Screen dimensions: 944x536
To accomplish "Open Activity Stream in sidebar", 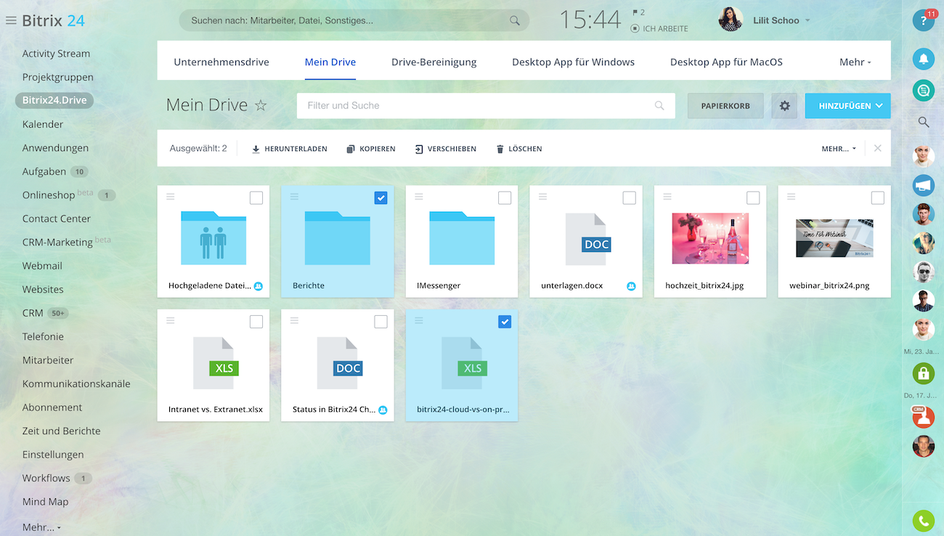I will click(56, 54).
